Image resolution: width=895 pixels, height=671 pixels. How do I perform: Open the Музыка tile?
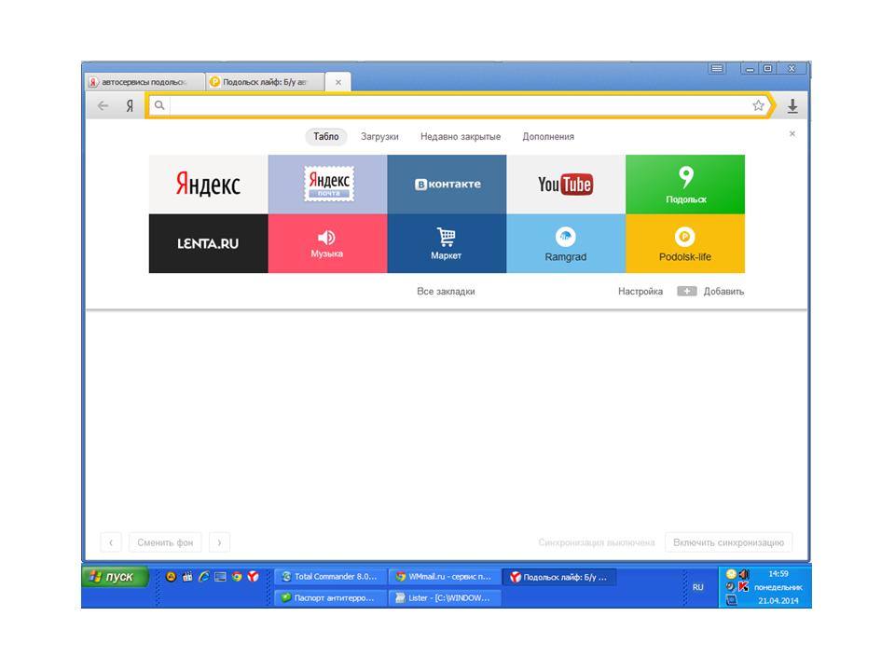(327, 243)
